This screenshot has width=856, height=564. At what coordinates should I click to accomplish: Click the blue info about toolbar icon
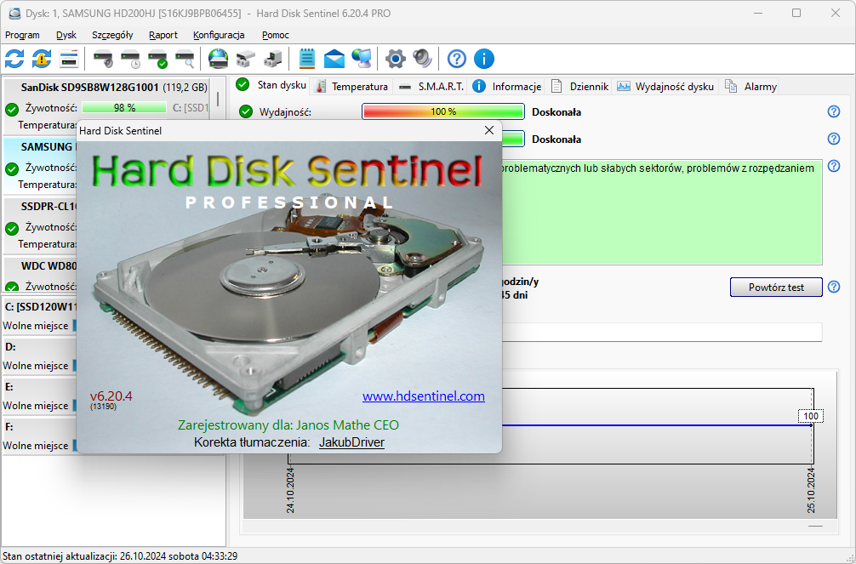point(483,59)
